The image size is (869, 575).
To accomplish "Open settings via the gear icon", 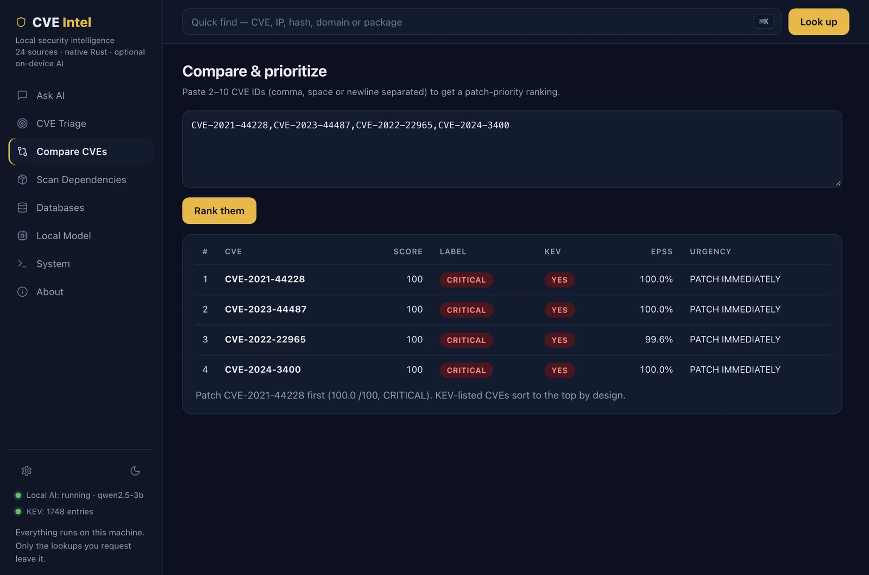I will [27, 471].
